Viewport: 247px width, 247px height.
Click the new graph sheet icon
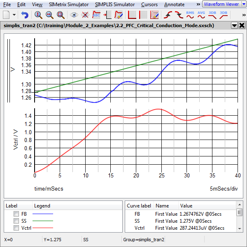(6, 15)
